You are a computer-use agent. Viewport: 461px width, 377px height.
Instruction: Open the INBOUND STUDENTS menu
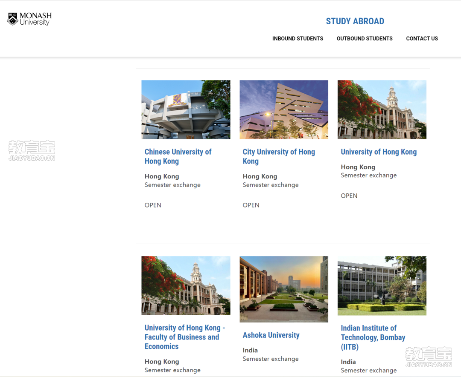(298, 38)
